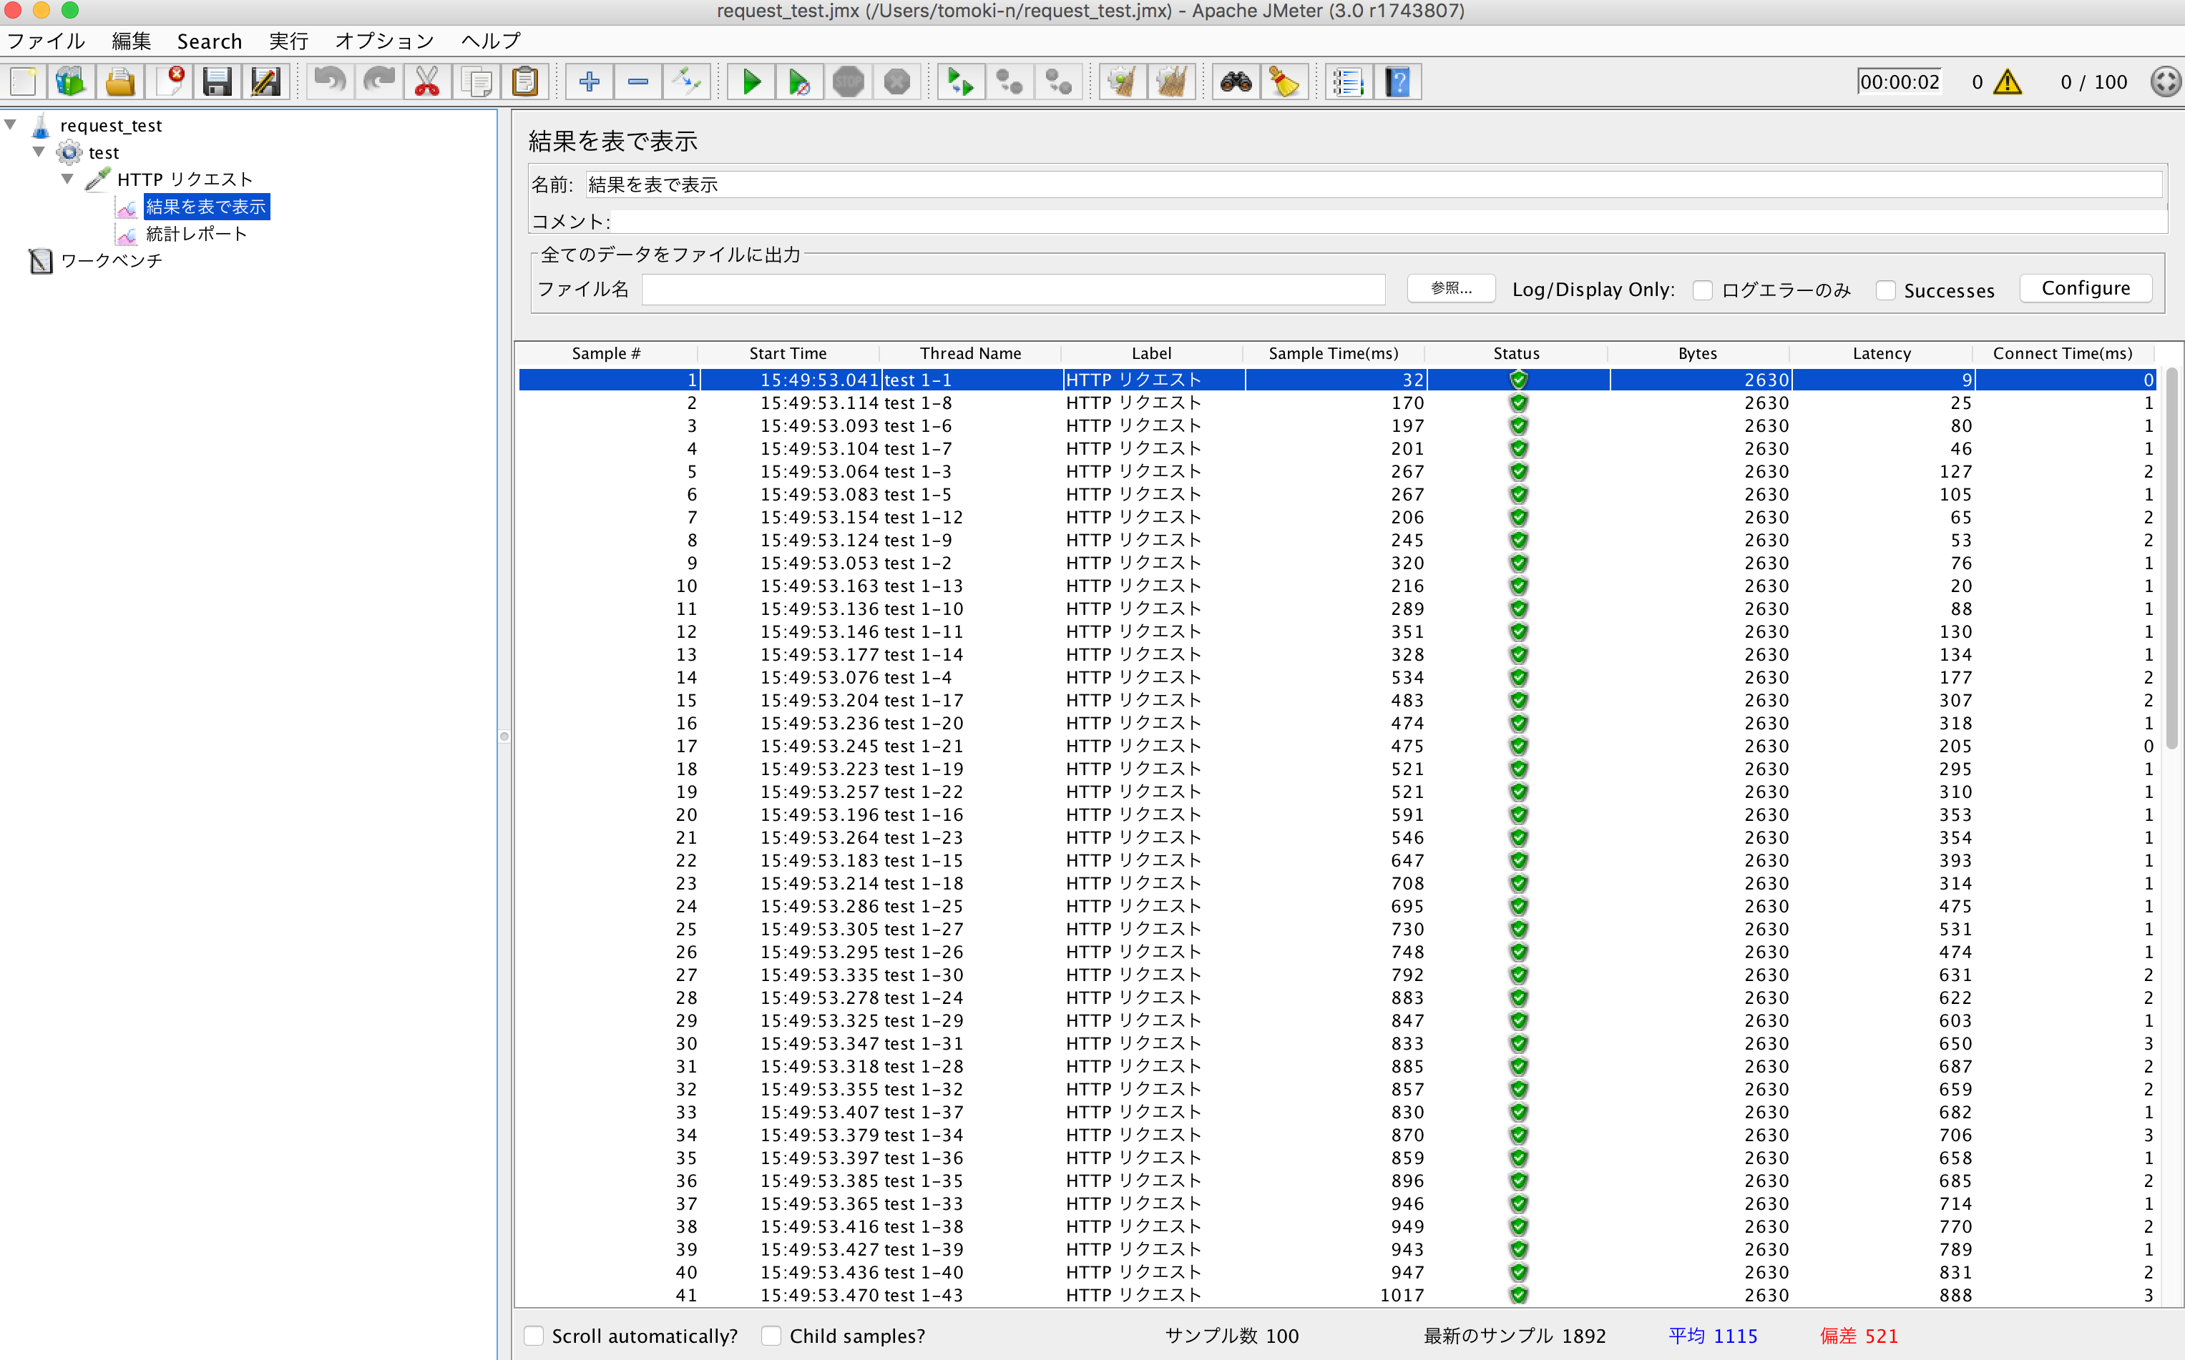This screenshot has height=1360, width=2185.
Task: Check the ログエラーのみ option
Action: click(x=1703, y=290)
